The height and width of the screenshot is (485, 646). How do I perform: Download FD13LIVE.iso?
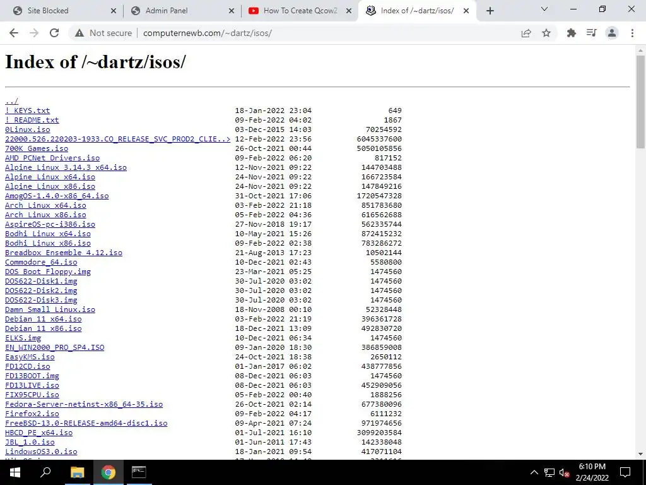[32, 386]
